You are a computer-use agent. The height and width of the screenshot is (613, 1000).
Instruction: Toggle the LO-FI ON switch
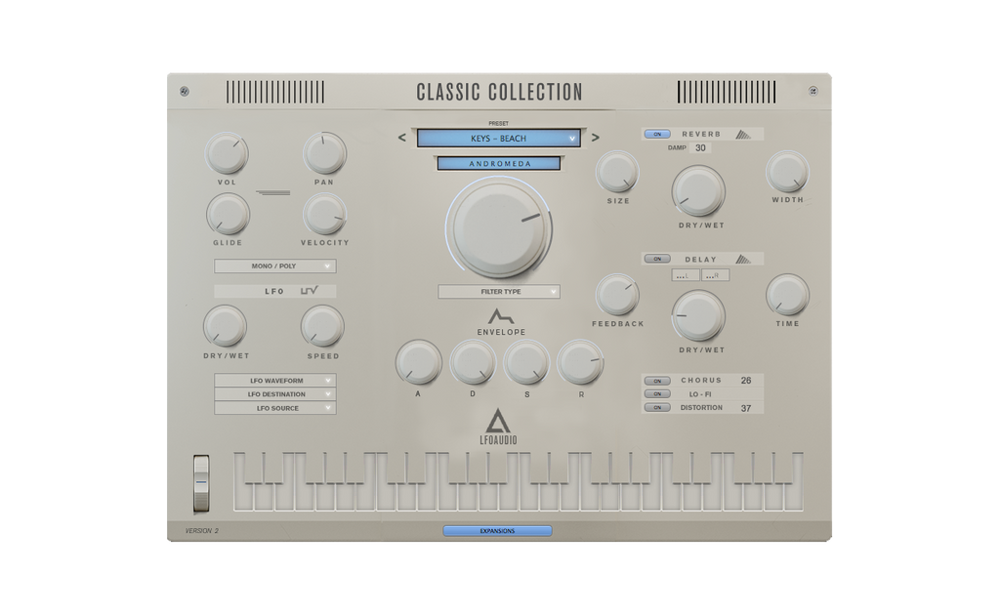tap(657, 394)
